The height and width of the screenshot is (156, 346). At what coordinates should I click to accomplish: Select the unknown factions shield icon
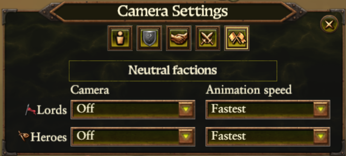point(149,38)
